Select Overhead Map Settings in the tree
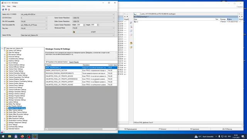The width and height of the screenshot is (247, 139). (15, 127)
